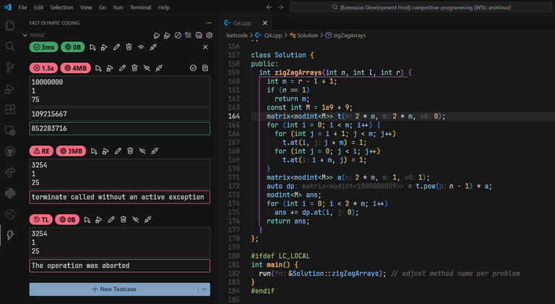
Task: Edit the 3ms testcase with pencil icon
Action: coord(116,47)
